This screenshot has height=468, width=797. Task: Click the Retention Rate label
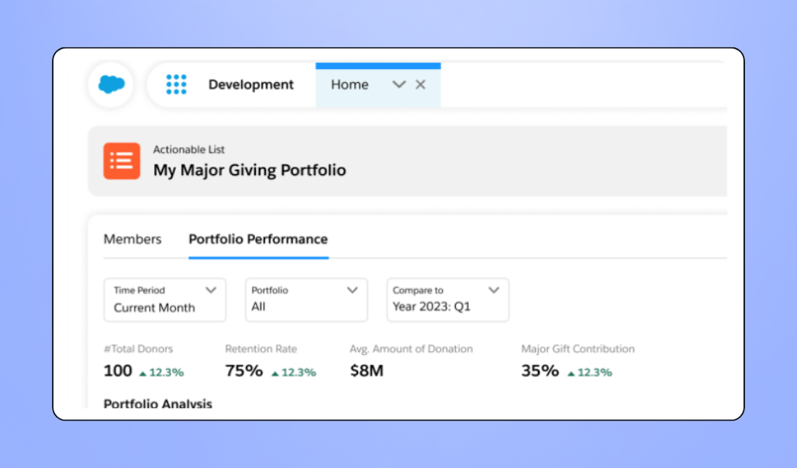(x=260, y=349)
